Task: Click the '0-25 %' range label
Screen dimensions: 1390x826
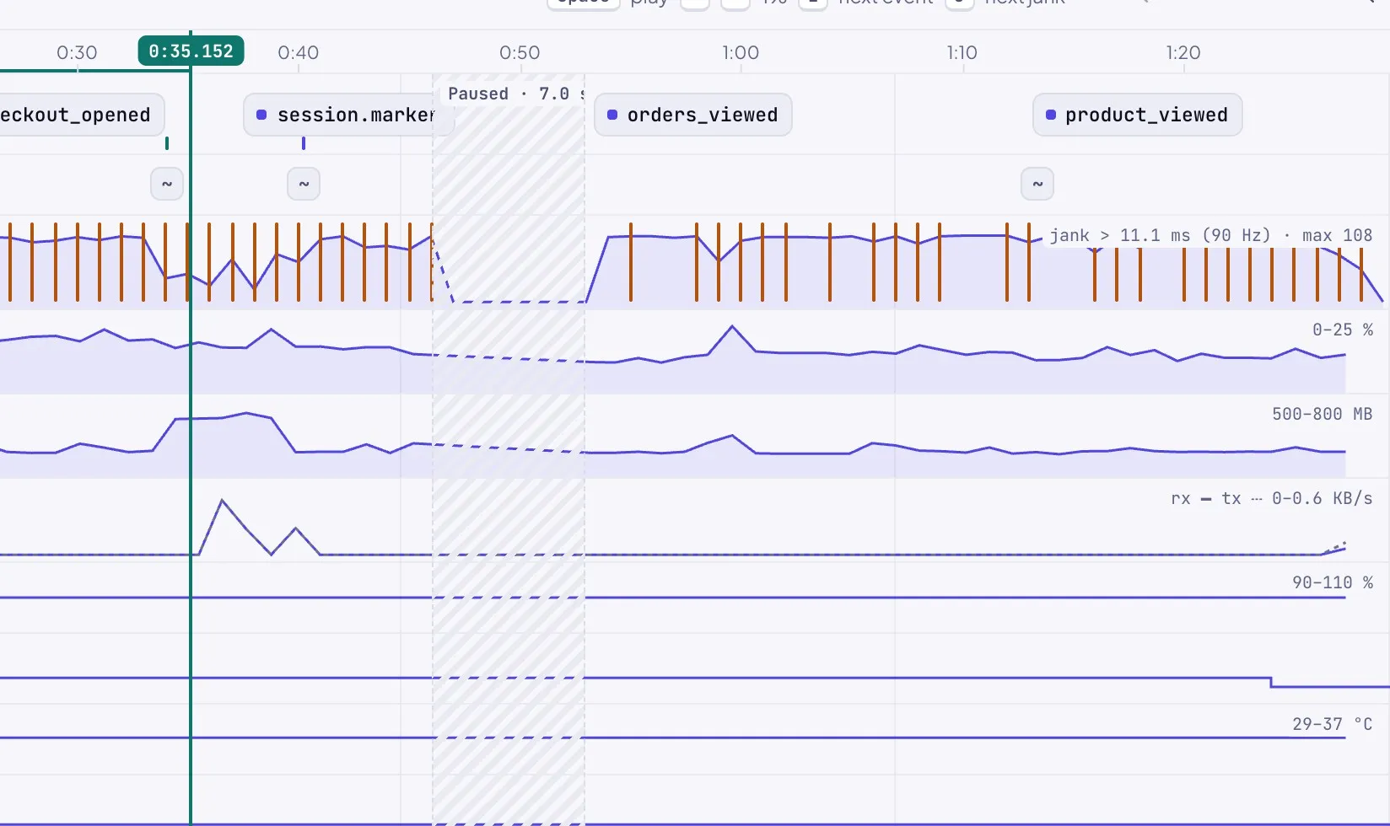Action: [1343, 330]
